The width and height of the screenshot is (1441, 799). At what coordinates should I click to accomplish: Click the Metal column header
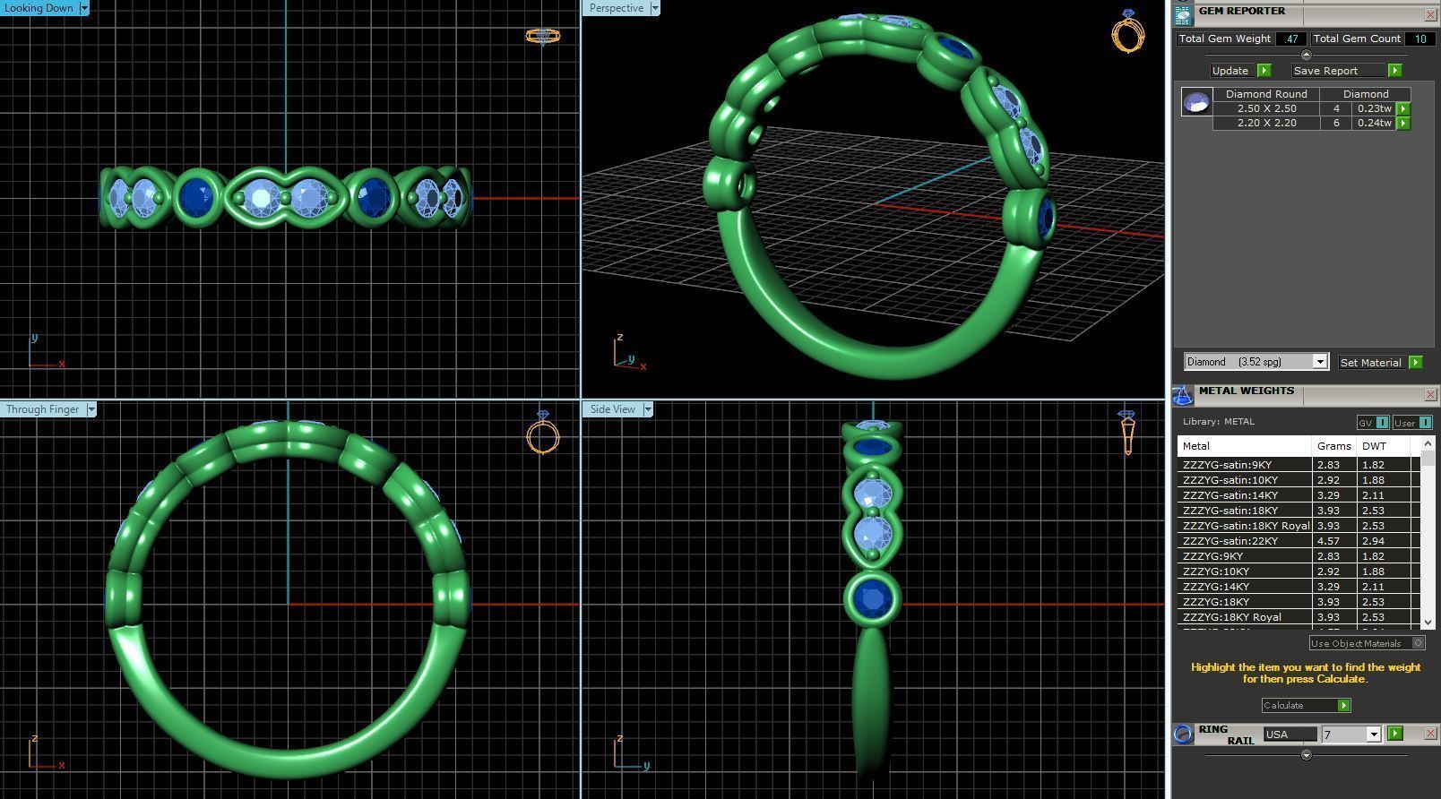pos(1245,446)
